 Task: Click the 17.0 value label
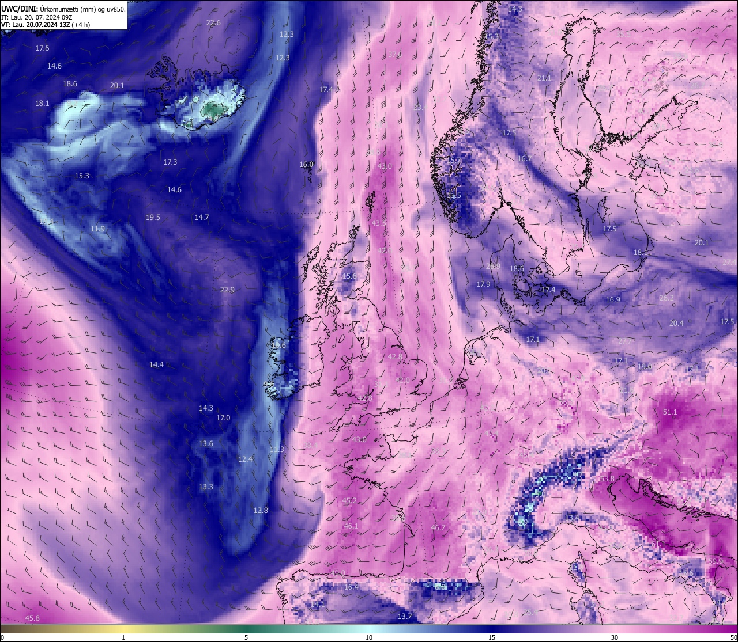pos(223,418)
